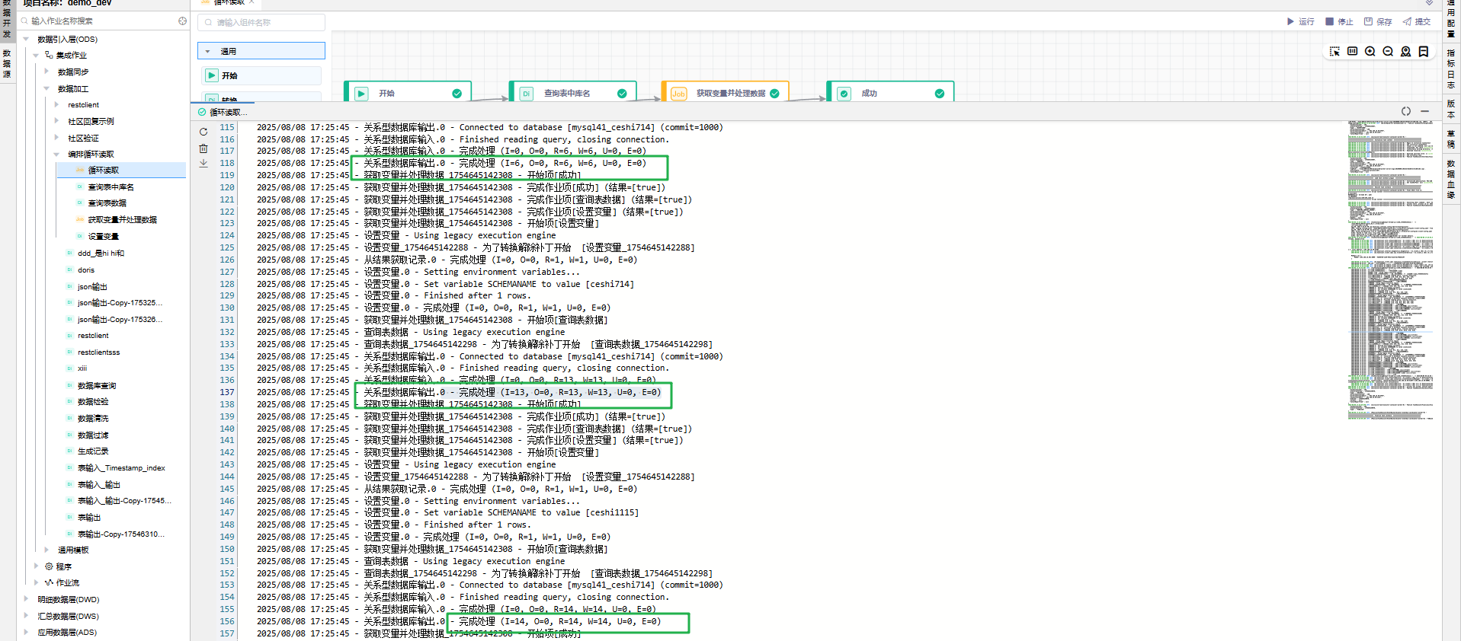Expand the 应用数据层(ADS) node

(26, 632)
